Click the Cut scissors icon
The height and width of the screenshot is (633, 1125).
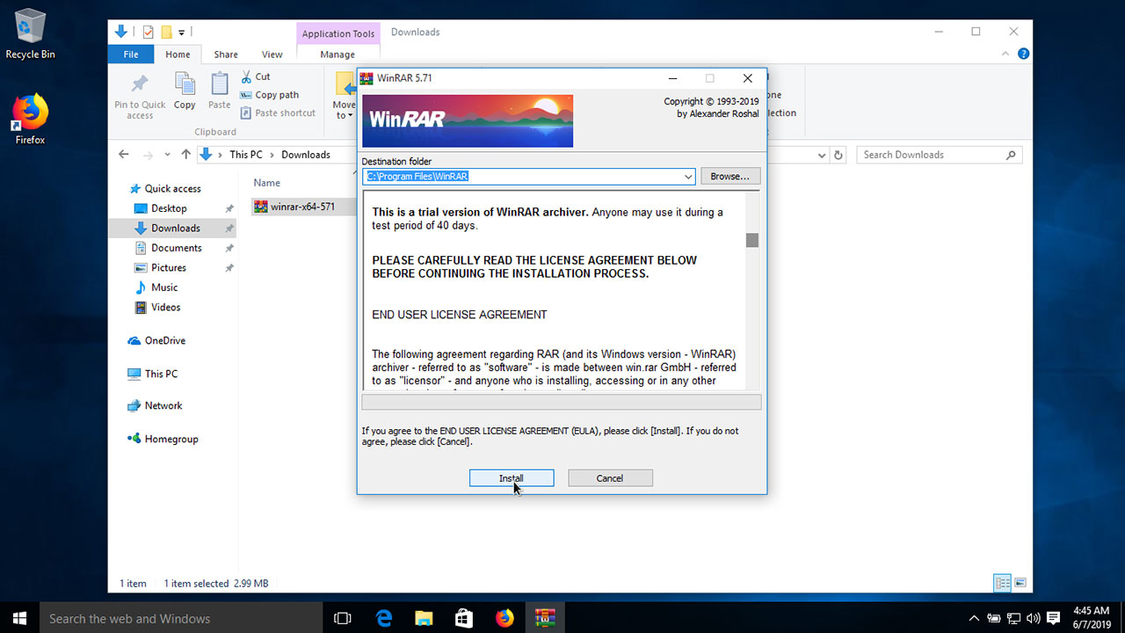[x=247, y=76]
